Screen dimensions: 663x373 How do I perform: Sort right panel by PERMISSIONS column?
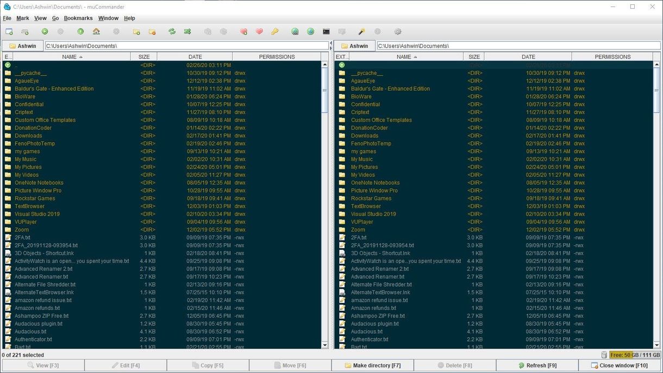click(x=612, y=56)
